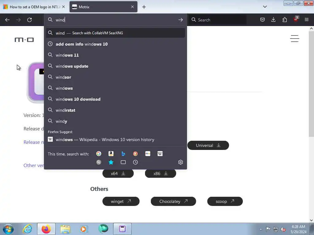Use the Wikipedia one-off search icon
This screenshot has width=314, height=235.
[160, 154]
